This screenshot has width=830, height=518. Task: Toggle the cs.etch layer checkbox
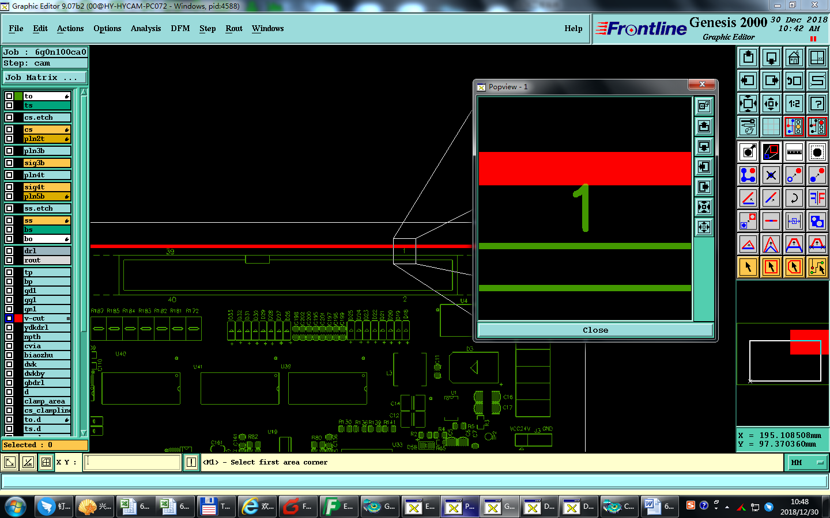coord(9,117)
